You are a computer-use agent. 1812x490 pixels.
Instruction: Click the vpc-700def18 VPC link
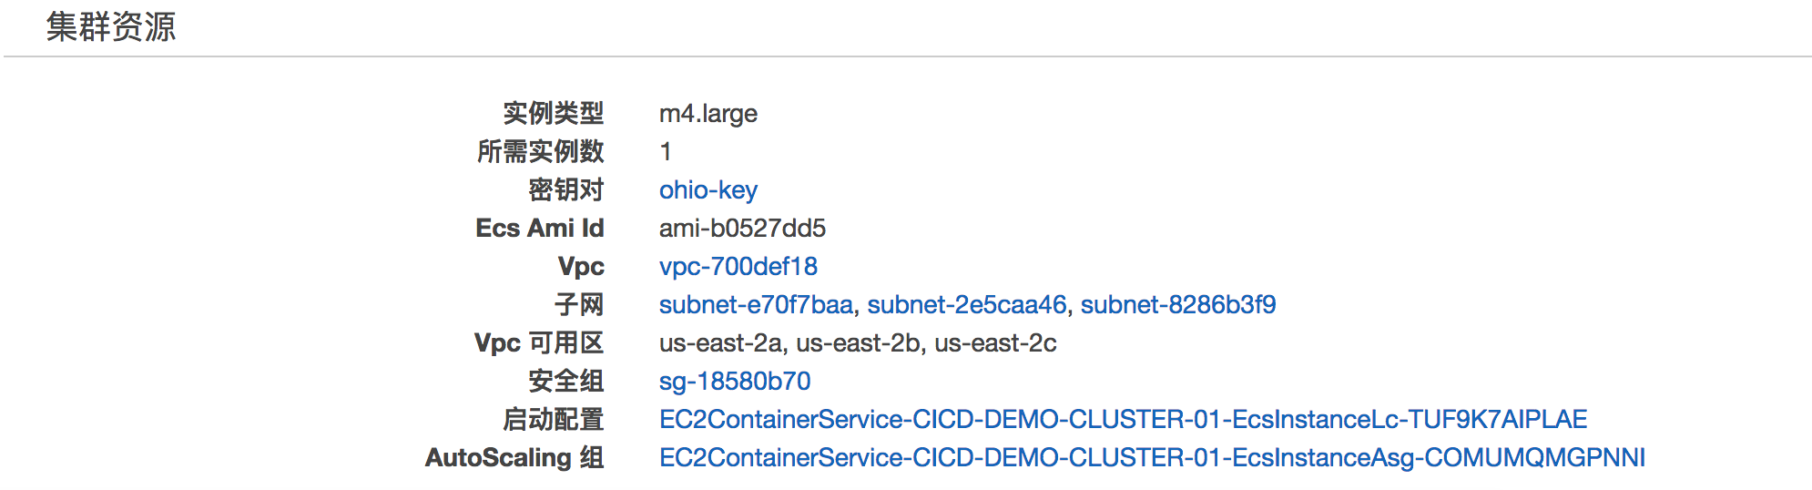coord(738,266)
